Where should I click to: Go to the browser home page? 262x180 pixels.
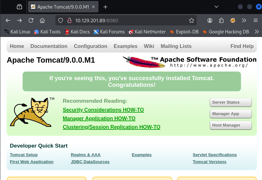click(x=42, y=20)
